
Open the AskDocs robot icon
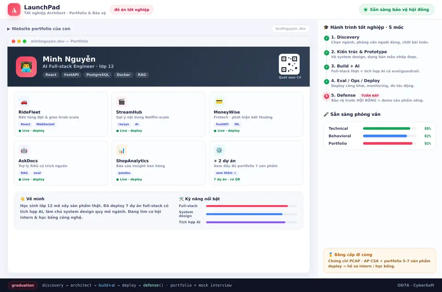coord(24,150)
